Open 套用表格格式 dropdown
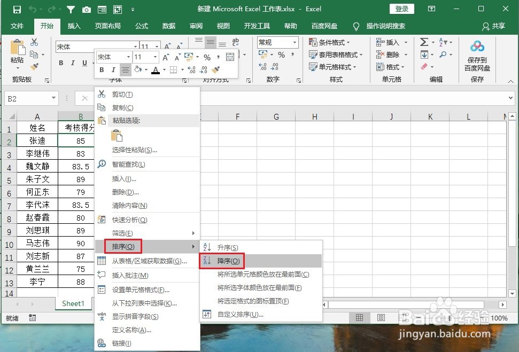 point(336,54)
